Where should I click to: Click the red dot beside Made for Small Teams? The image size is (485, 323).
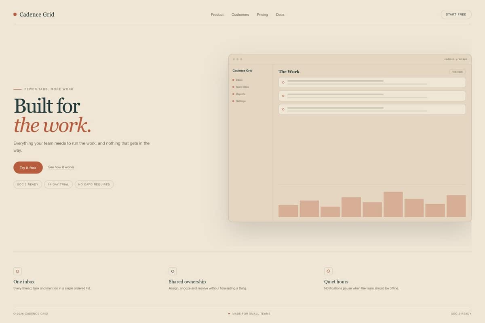(229, 313)
